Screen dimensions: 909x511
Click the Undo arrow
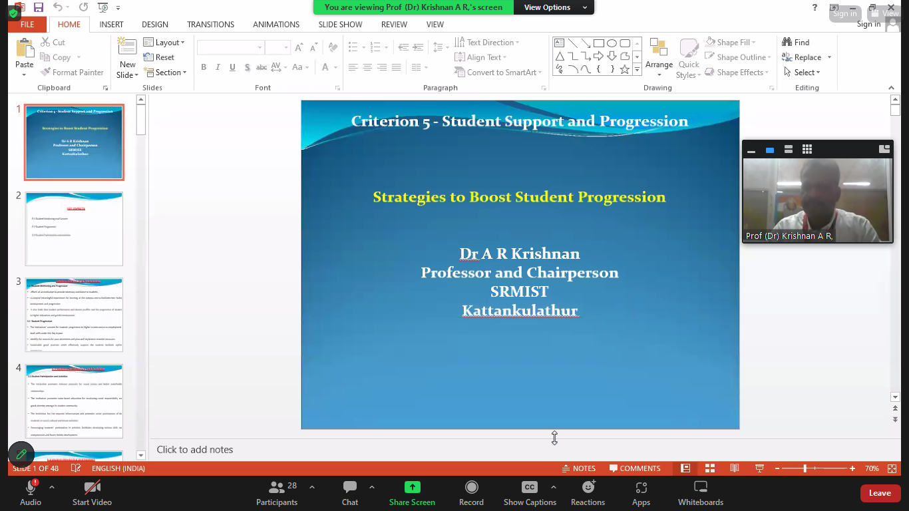58,7
